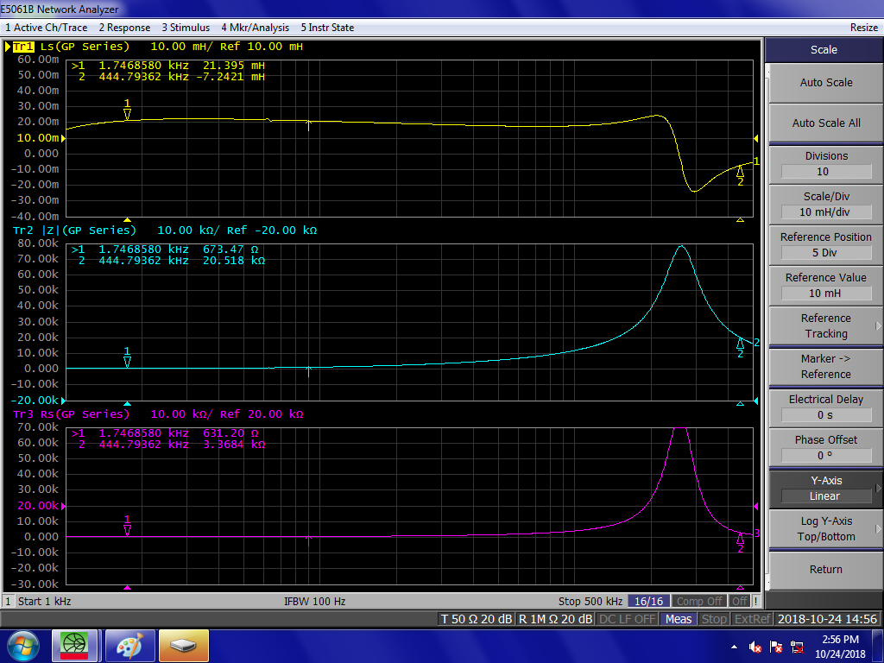Open the 1 Active Ch/Trace menu
This screenshot has height=663, width=884.
tap(47, 27)
